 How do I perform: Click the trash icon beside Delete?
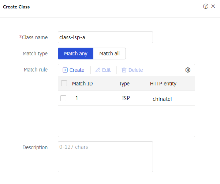pos(124,70)
